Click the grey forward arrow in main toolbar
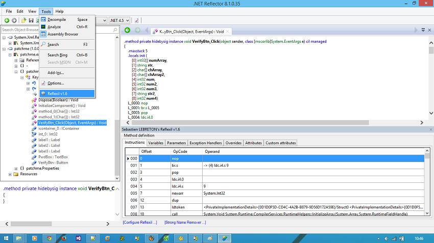Viewport: 434px width, 243px height. pos(14,20)
